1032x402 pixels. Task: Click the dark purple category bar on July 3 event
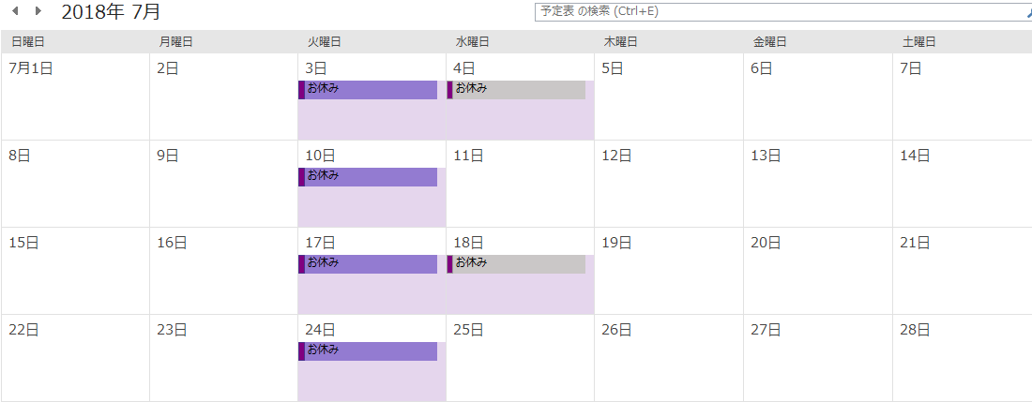pyautogui.click(x=301, y=90)
